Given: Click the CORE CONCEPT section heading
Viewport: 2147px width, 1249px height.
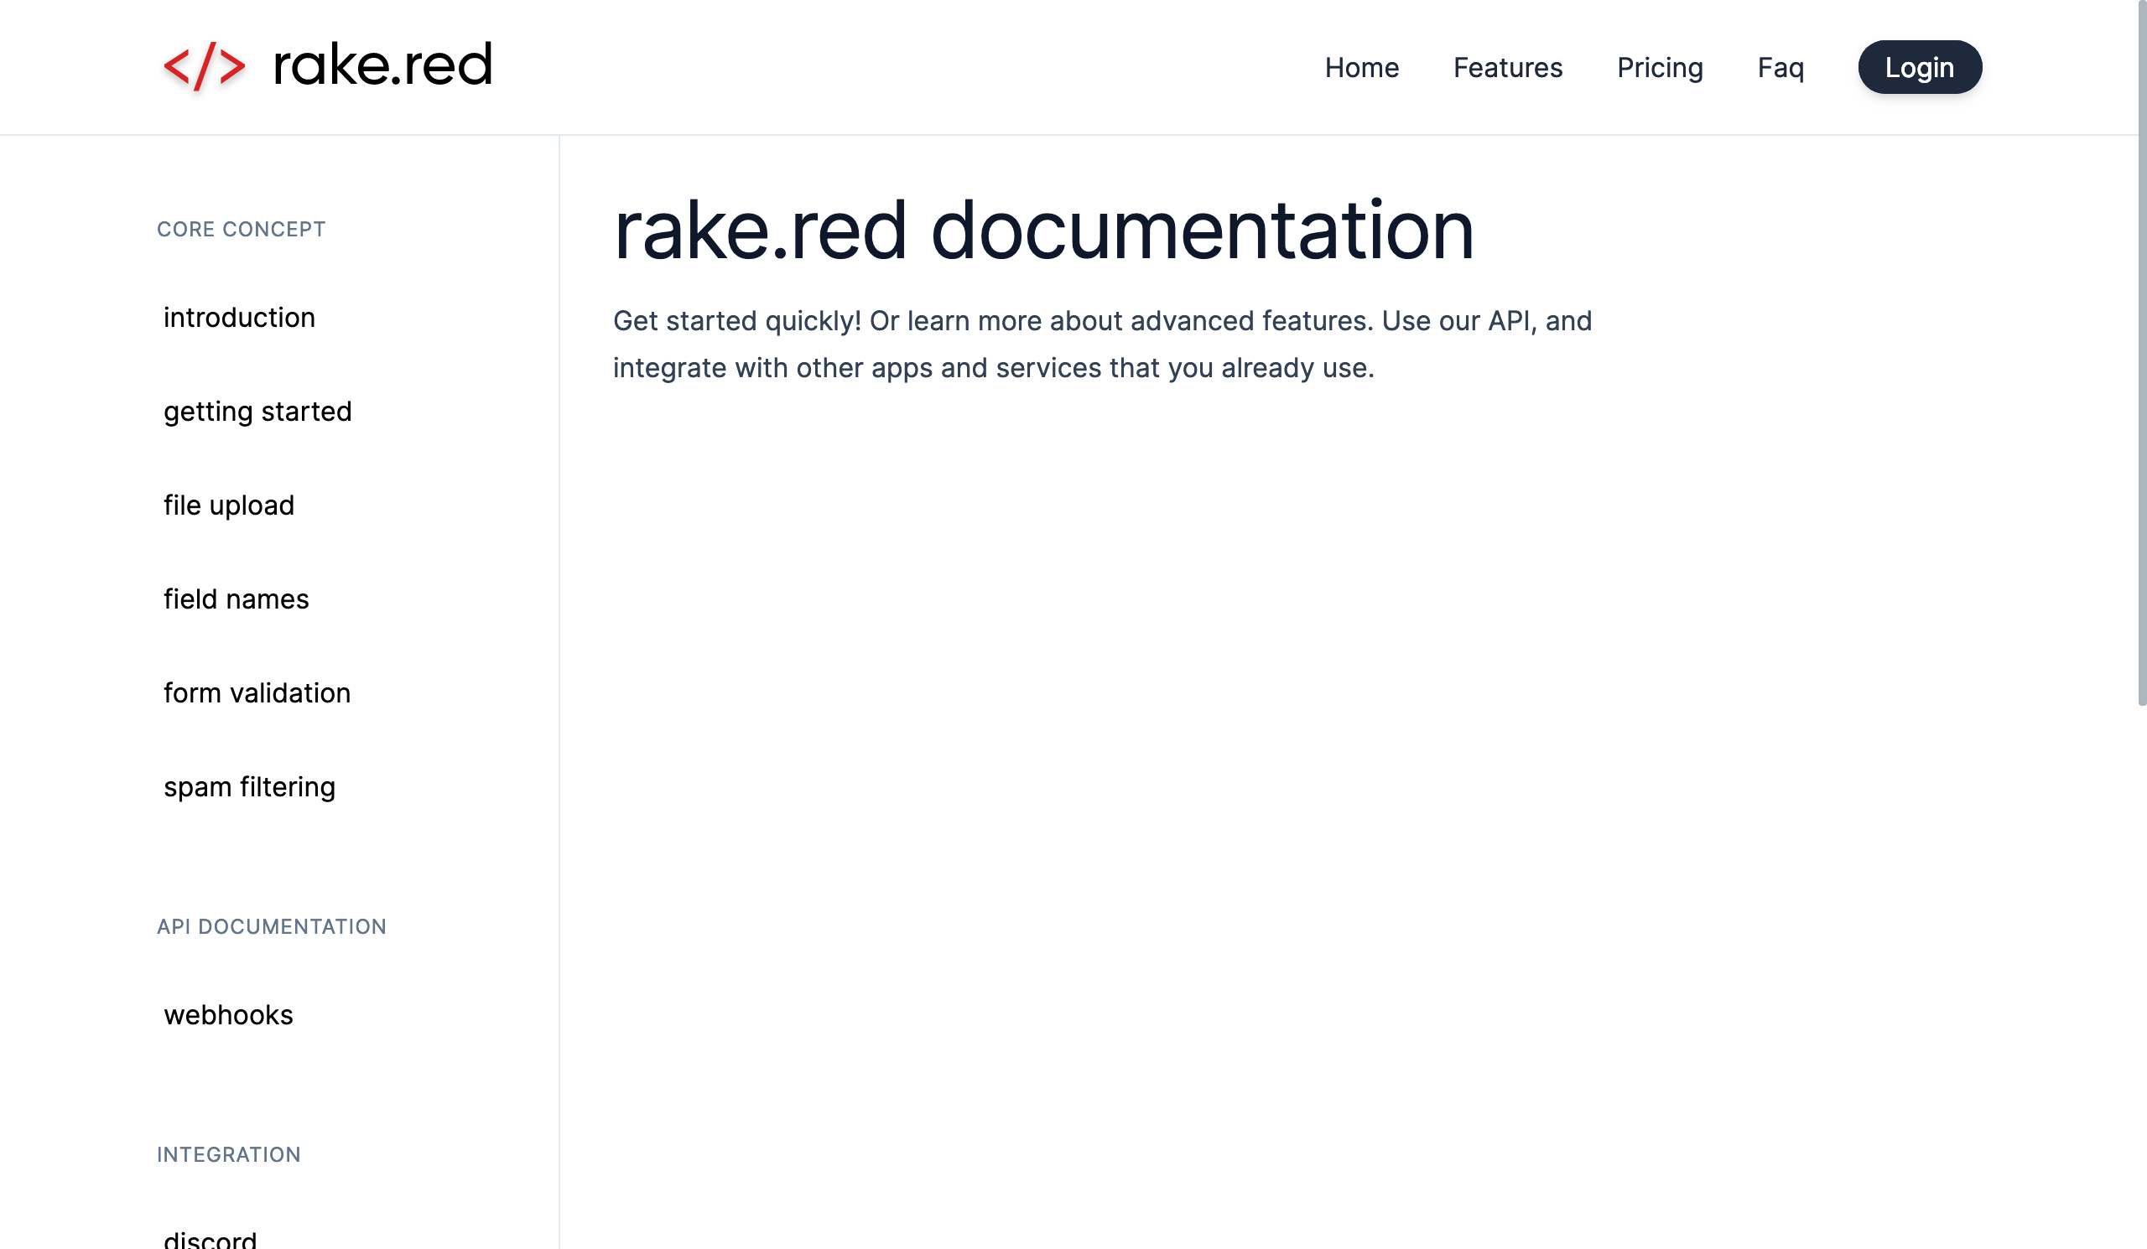Looking at the screenshot, I should pyautogui.click(x=241, y=229).
